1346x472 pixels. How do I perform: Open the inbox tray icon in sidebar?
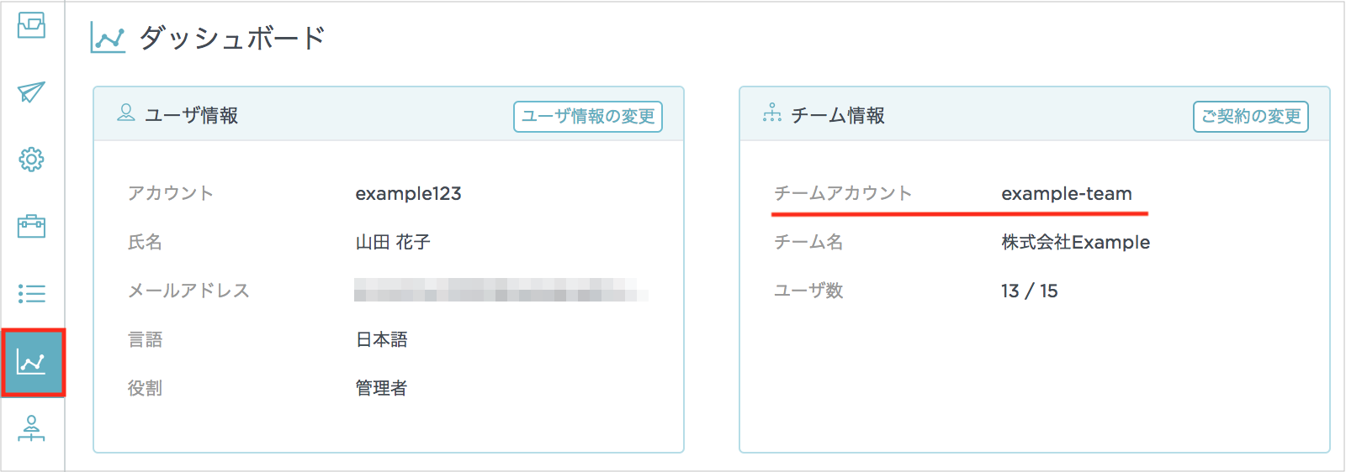pyautogui.click(x=31, y=25)
